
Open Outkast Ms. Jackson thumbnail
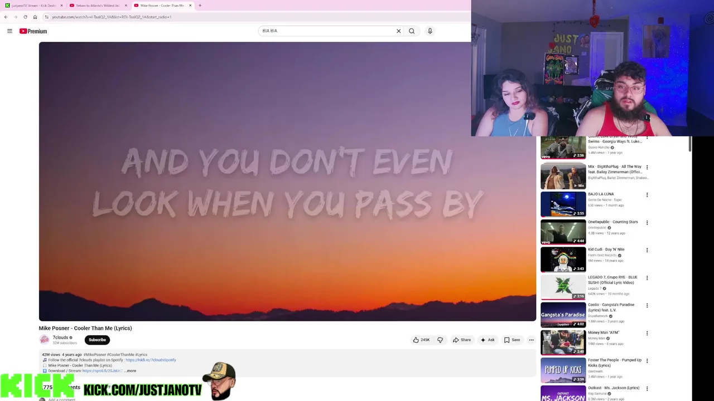point(563,393)
